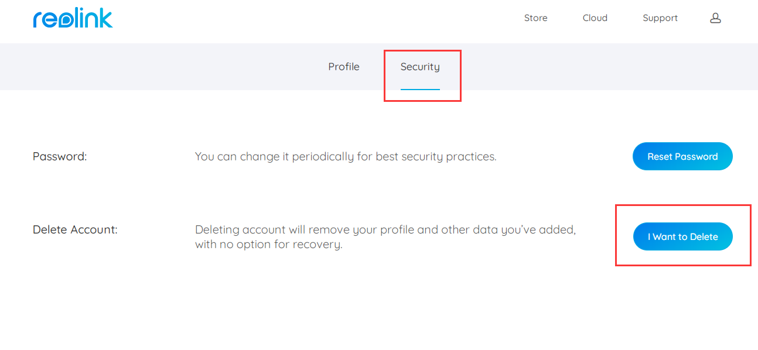Go to the Cloud section
This screenshot has width=758, height=350.
(x=595, y=18)
